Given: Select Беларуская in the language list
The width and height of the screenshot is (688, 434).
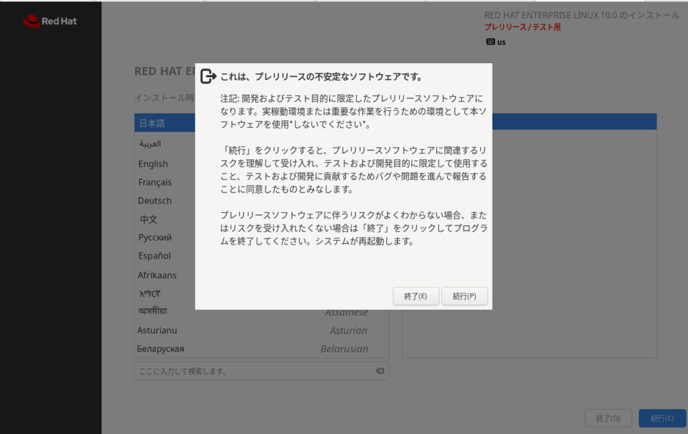Looking at the screenshot, I should click(x=160, y=349).
